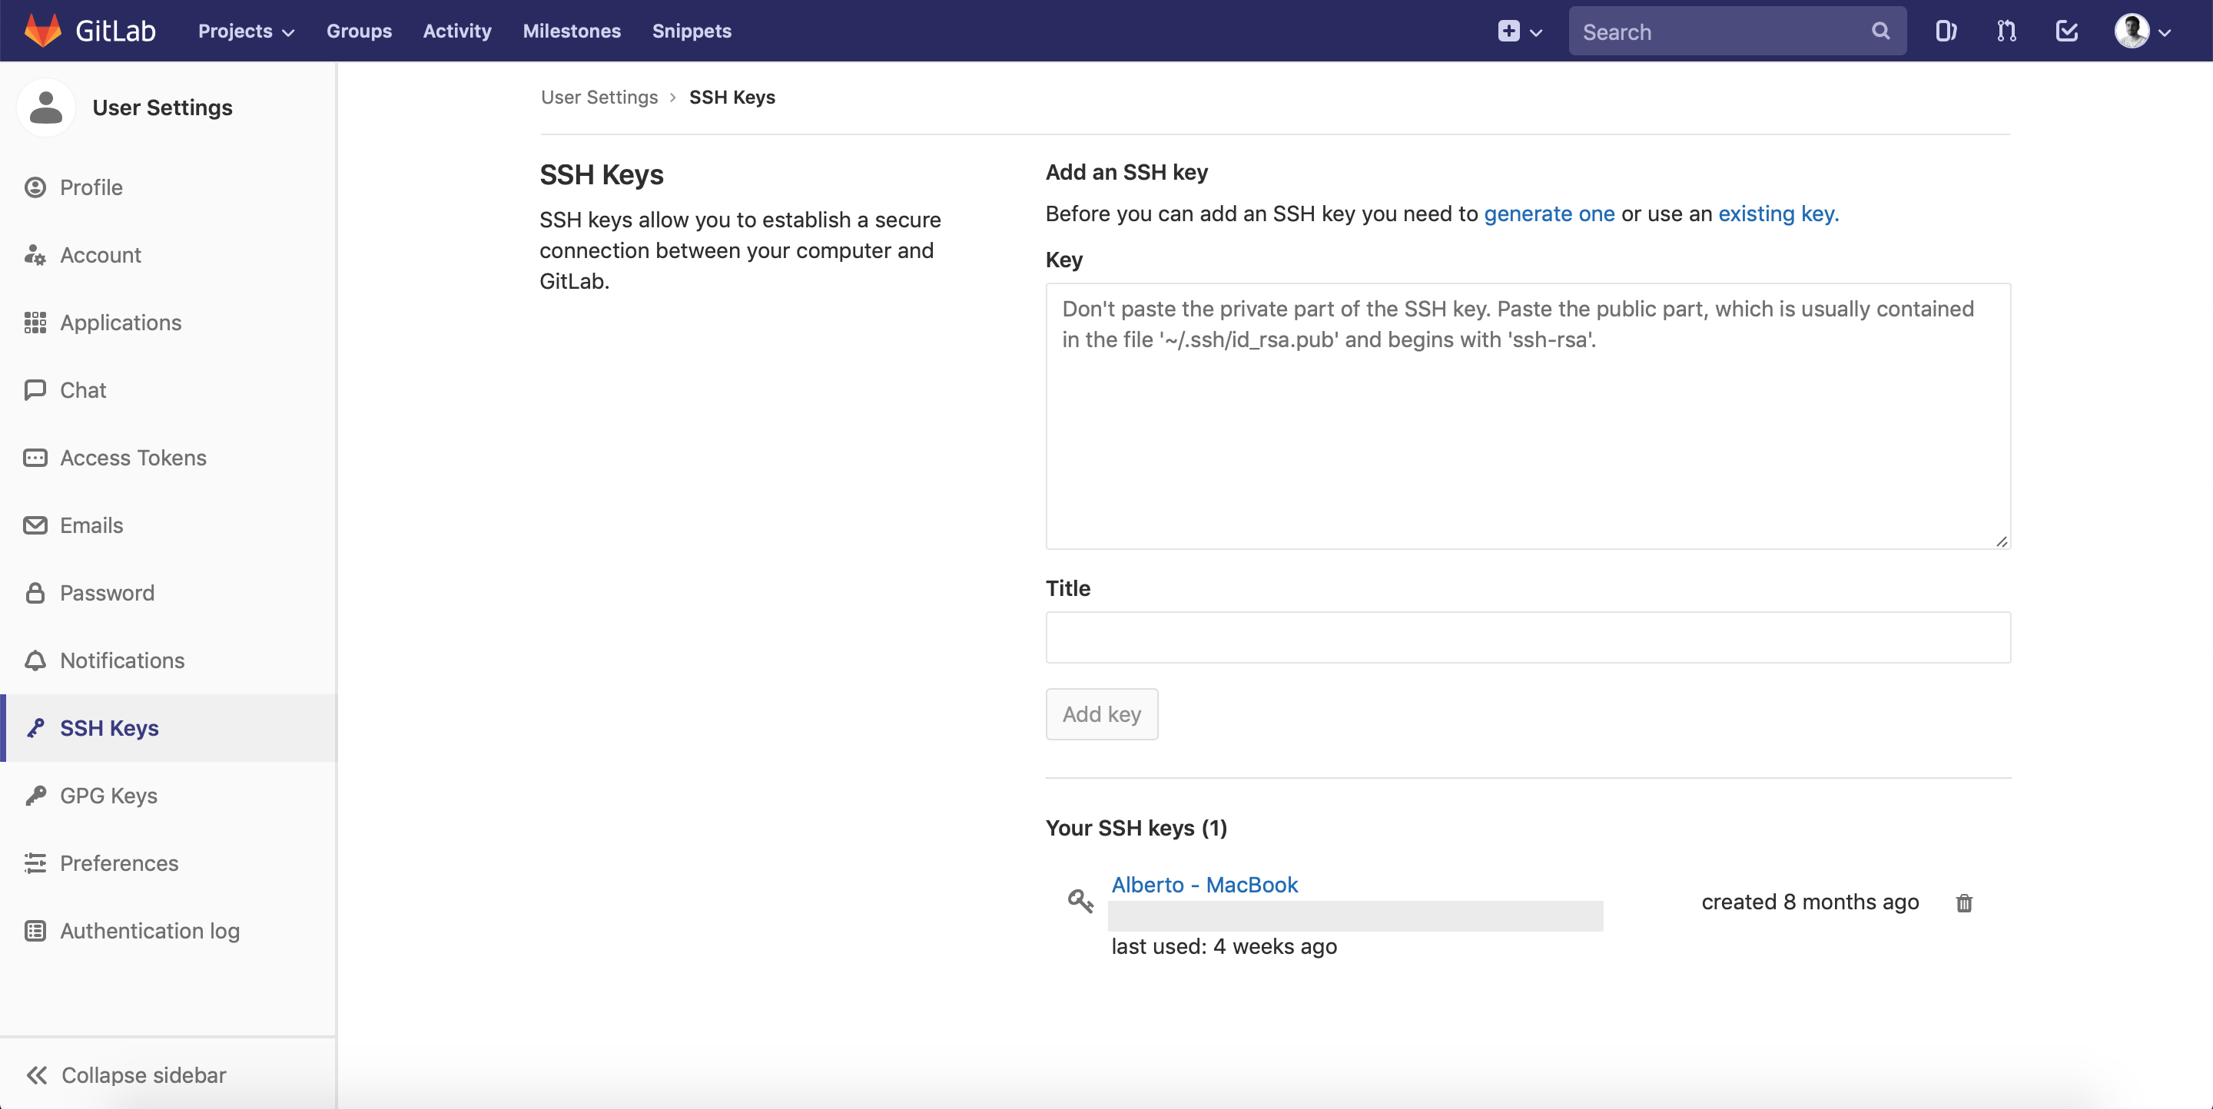Open the plus new-item dropdown

coord(1519,31)
